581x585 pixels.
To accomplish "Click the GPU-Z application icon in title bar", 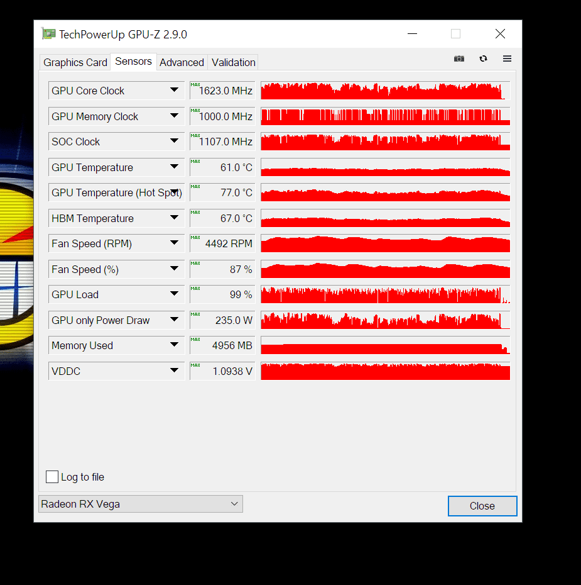I will tap(48, 34).
